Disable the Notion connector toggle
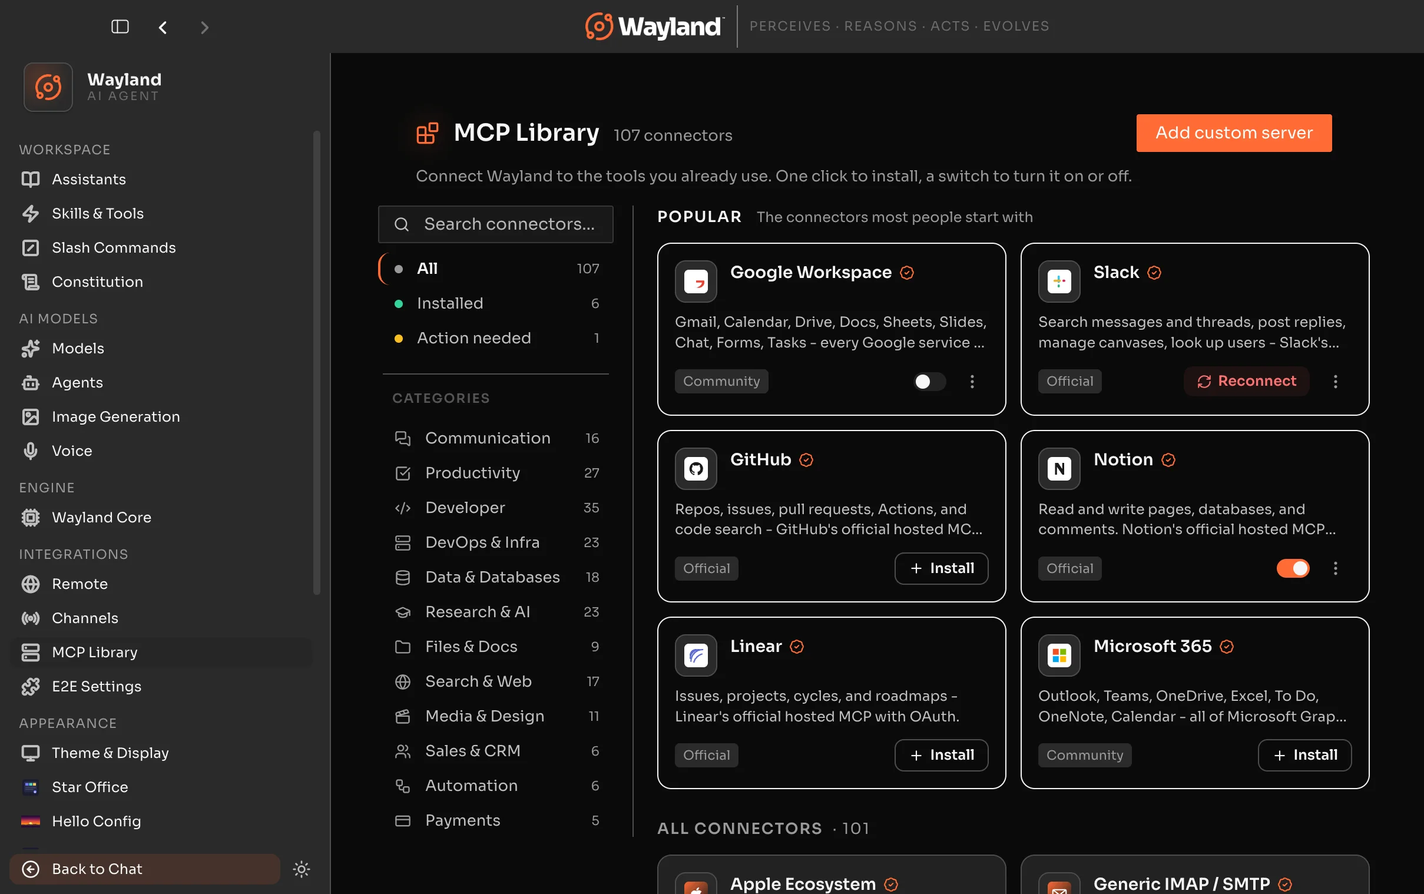The width and height of the screenshot is (1424, 894). tap(1293, 568)
